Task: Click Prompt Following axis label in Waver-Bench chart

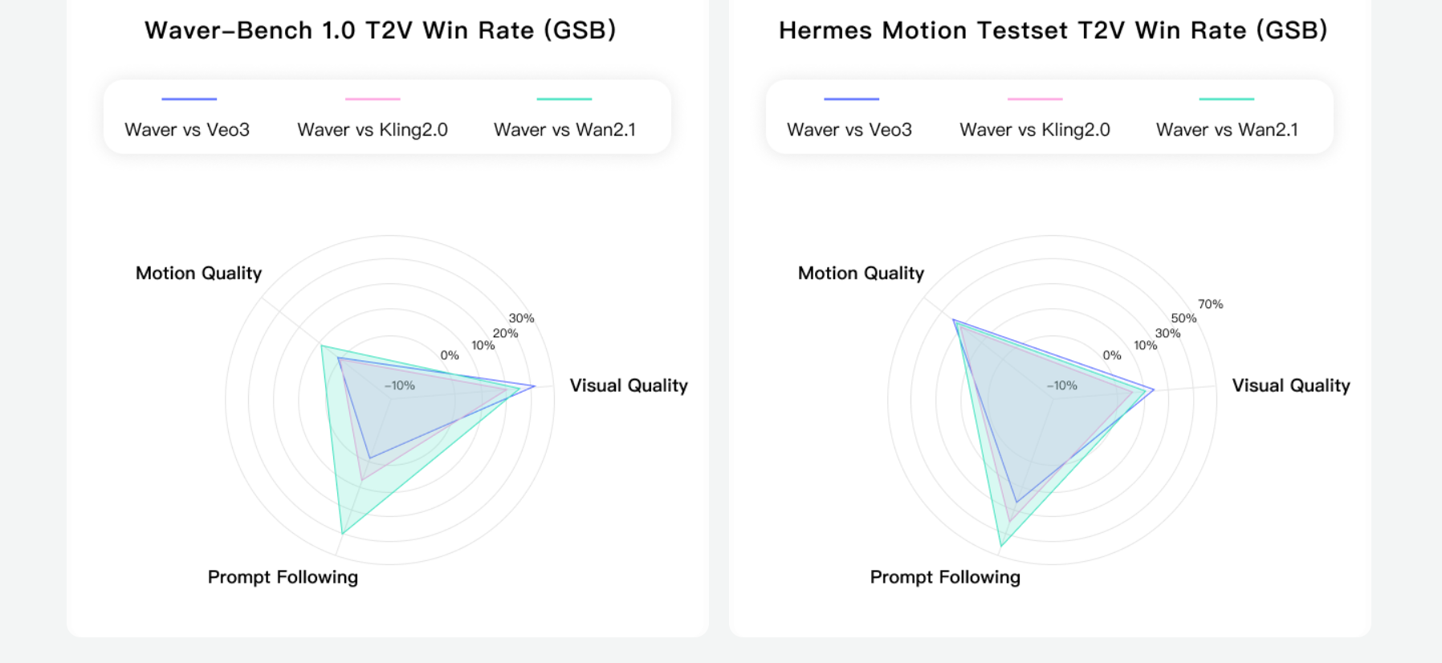Action: [x=283, y=577]
